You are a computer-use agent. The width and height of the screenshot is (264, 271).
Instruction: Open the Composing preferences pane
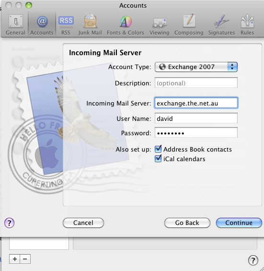(189, 24)
